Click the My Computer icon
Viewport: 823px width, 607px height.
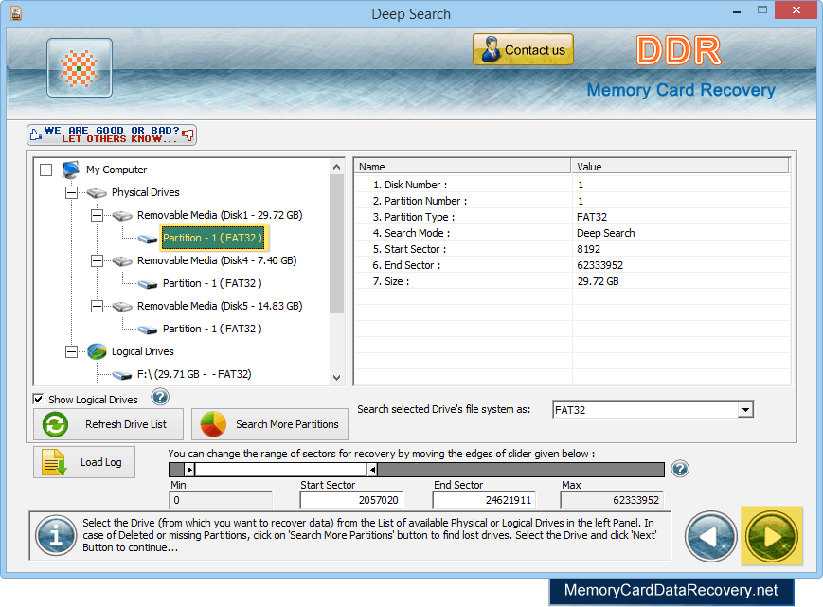71,170
